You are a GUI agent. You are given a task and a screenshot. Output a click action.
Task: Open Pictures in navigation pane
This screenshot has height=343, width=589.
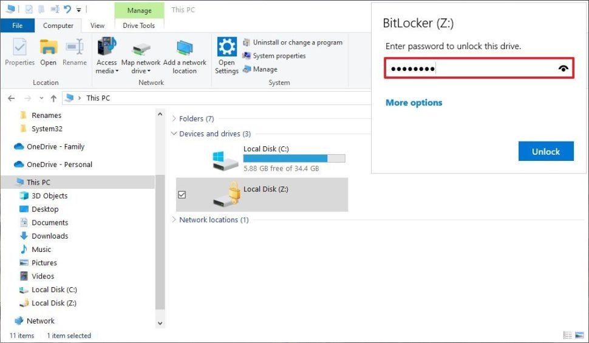click(44, 263)
